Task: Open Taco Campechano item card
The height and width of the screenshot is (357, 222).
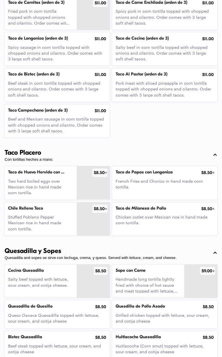Action: tap(57, 121)
